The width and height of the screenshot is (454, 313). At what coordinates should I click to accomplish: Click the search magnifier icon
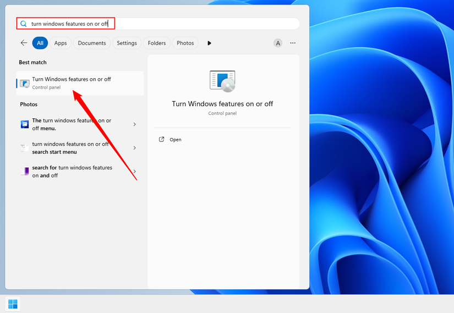[24, 24]
